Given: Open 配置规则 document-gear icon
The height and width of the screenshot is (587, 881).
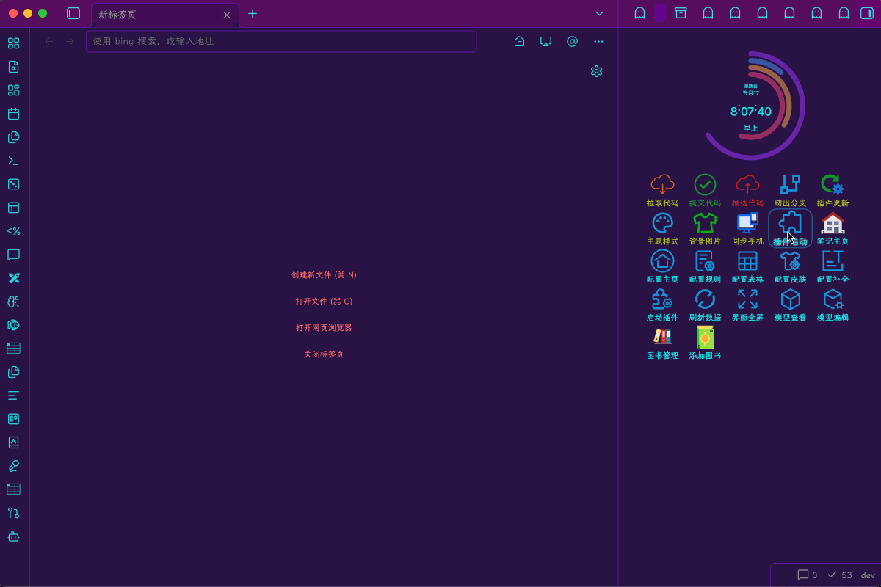Looking at the screenshot, I should (x=705, y=260).
